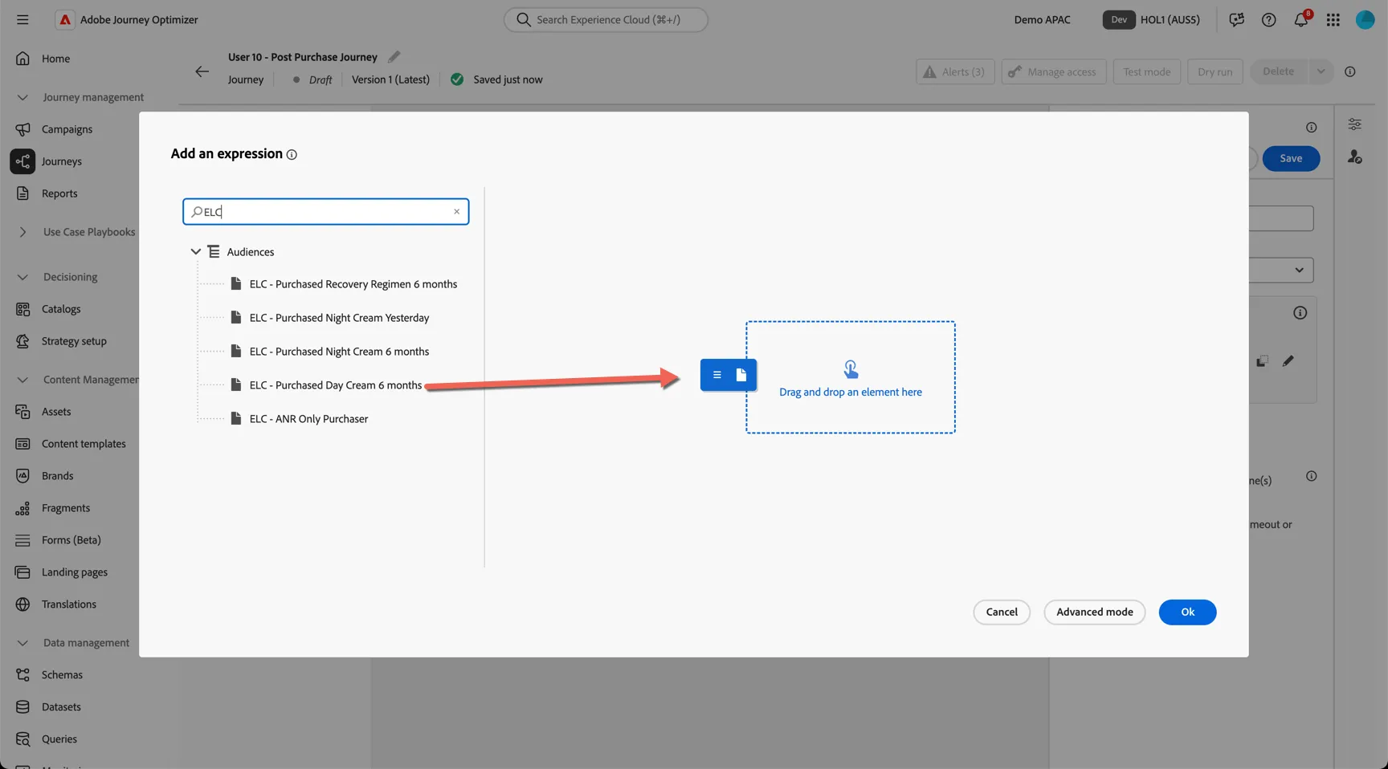1388x769 pixels.
Task: Edit journey name with pencil icon
Action: point(394,57)
